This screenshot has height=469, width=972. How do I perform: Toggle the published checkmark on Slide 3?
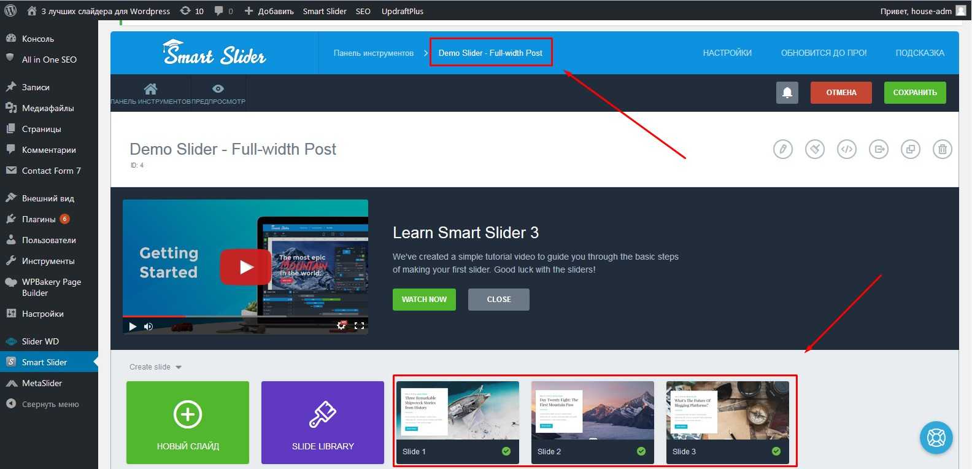(x=776, y=451)
